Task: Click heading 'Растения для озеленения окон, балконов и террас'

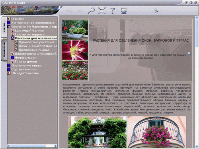Action: tap(140, 41)
